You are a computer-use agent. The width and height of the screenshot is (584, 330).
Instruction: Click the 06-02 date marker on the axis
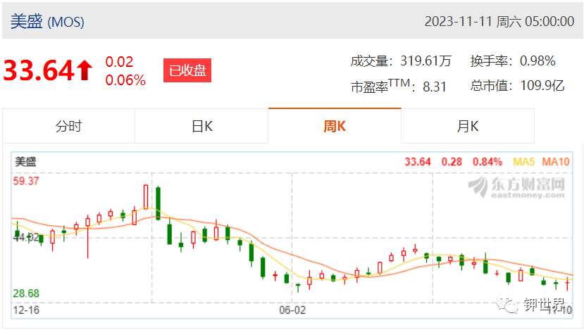[292, 310]
